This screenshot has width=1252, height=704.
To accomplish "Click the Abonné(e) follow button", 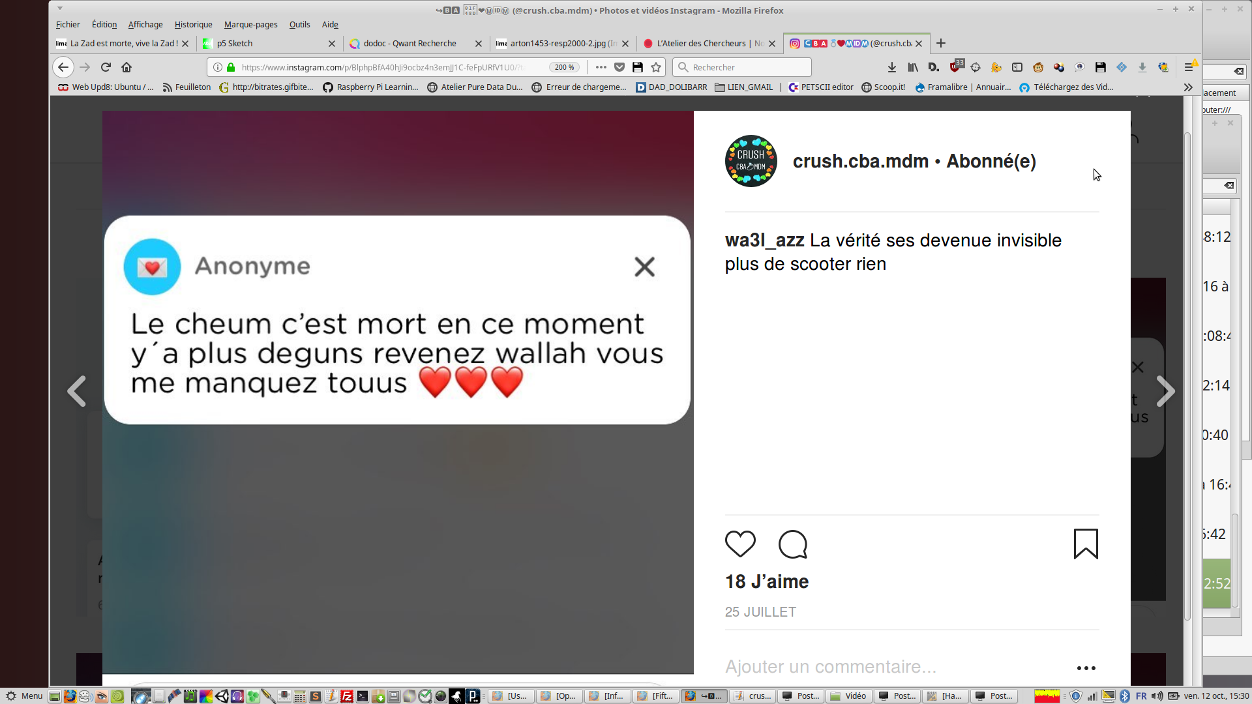I will 991,161.
